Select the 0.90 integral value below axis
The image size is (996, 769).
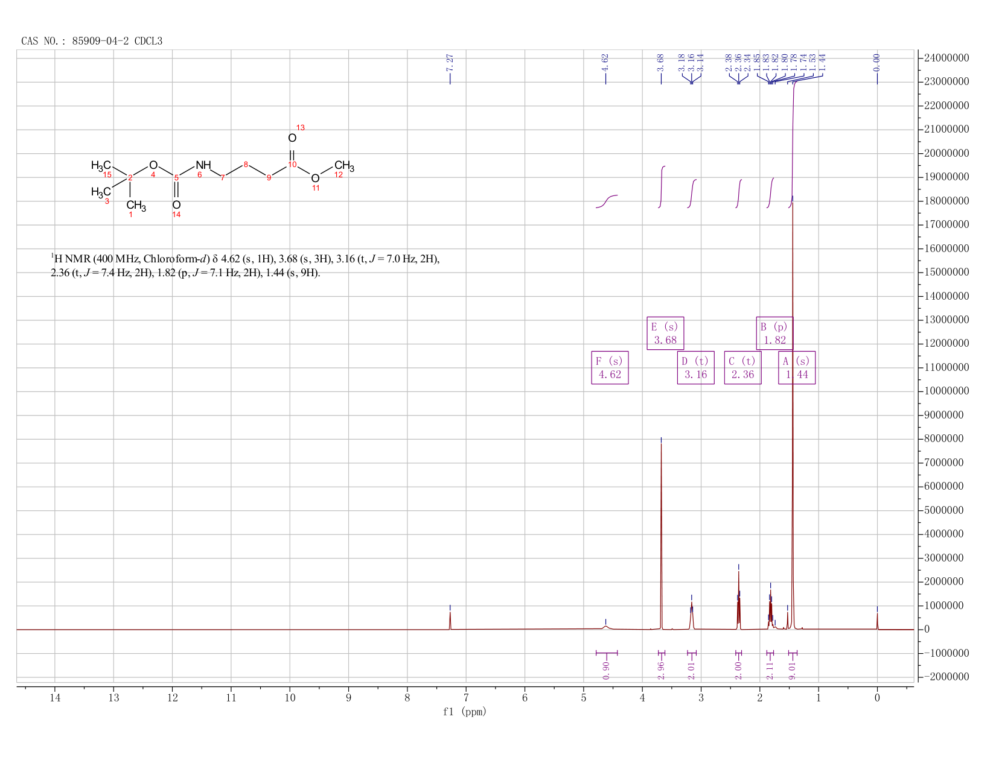click(x=607, y=671)
